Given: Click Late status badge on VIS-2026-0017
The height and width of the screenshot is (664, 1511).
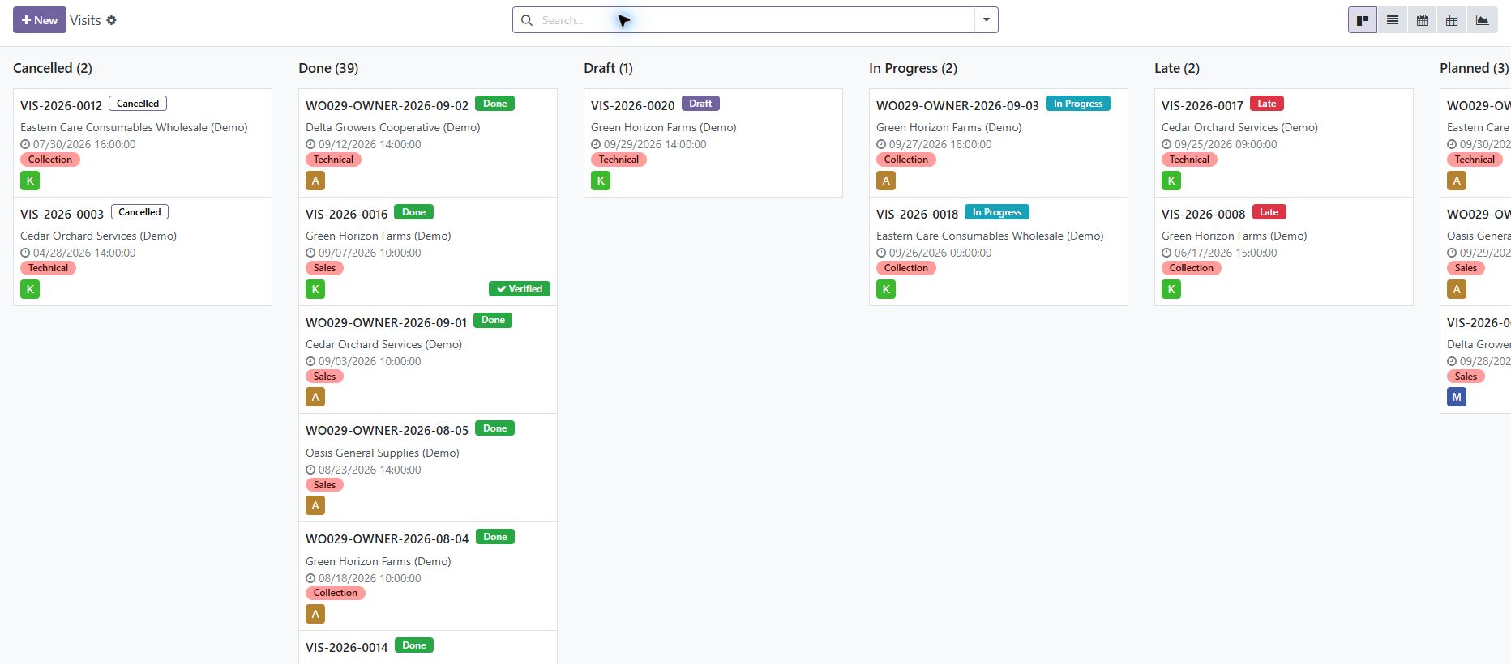Looking at the screenshot, I should [x=1267, y=104].
